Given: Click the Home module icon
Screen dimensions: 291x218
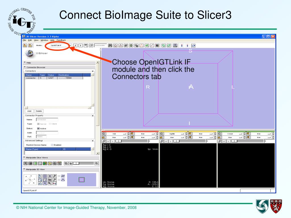Looking at the screenshot, I should (115, 45).
